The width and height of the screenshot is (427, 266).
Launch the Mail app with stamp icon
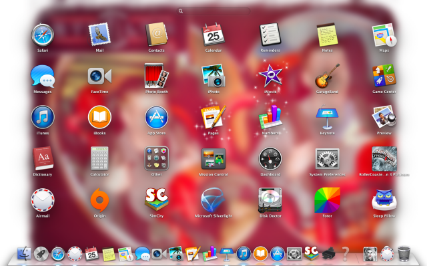tap(99, 35)
